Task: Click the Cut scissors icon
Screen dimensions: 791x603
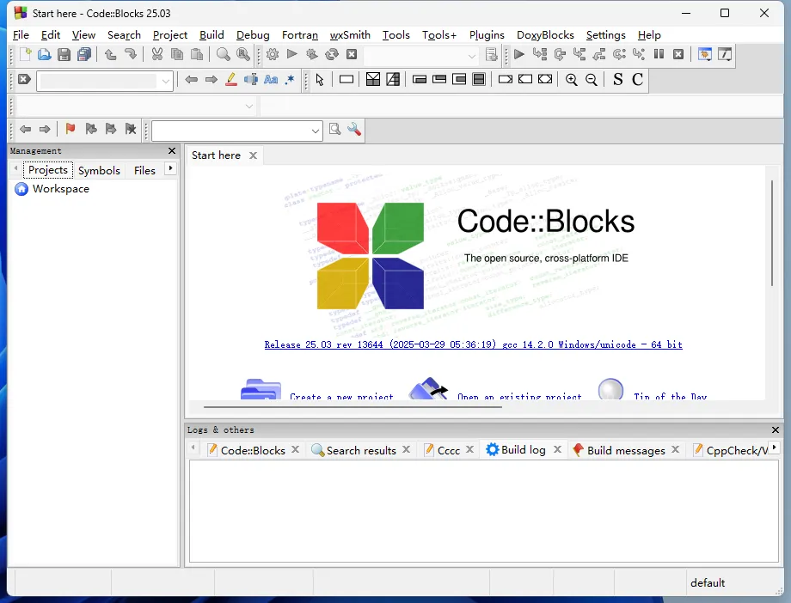Action: pyautogui.click(x=157, y=54)
